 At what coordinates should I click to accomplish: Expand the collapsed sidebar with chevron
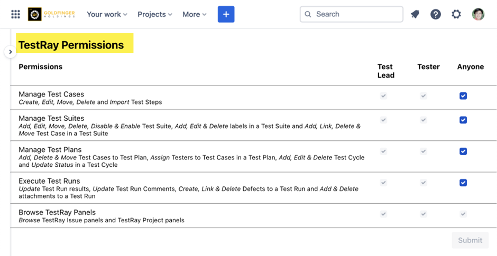[10, 52]
